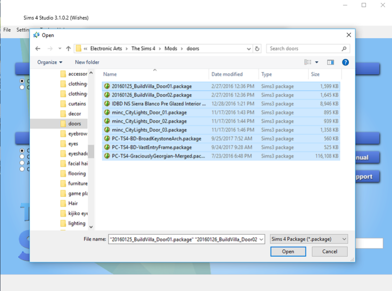Click folder icon next to game pla
Viewport: 392px width, 291px height.
(x=63, y=193)
